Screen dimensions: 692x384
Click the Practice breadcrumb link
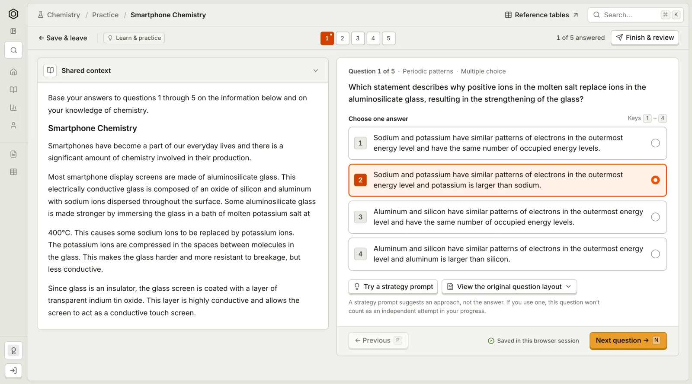pyautogui.click(x=105, y=15)
